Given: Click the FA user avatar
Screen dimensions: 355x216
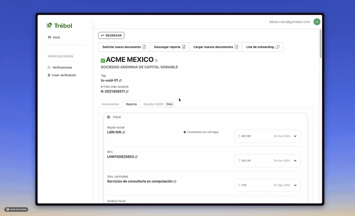Looking at the screenshot, I should pos(317,22).
